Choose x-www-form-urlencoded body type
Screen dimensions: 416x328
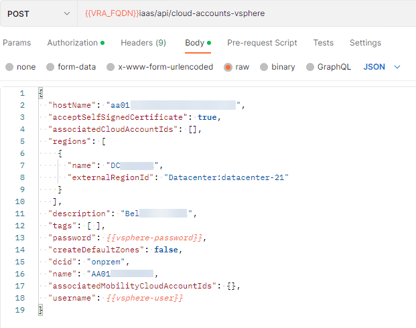point(111,67)
